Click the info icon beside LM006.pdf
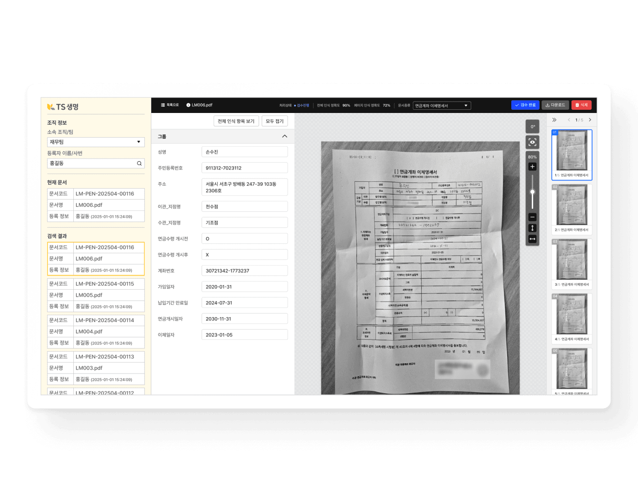This screenshot has height=492, width=638. pos(188,105)
